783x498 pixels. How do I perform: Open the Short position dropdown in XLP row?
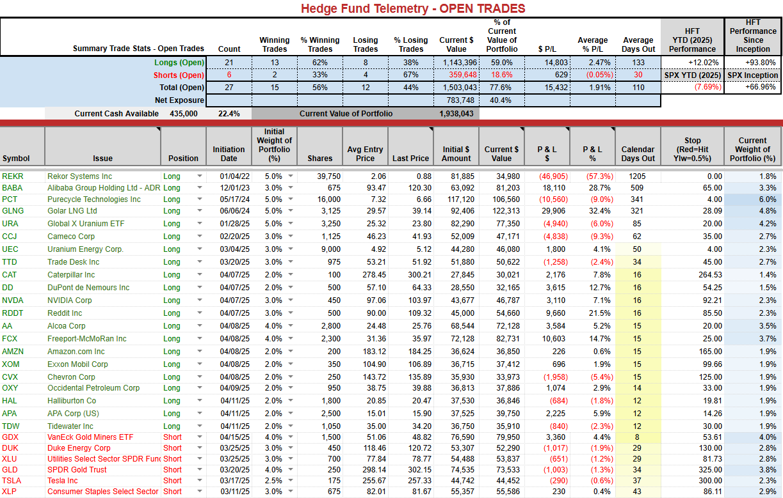[x=199, y=492]
